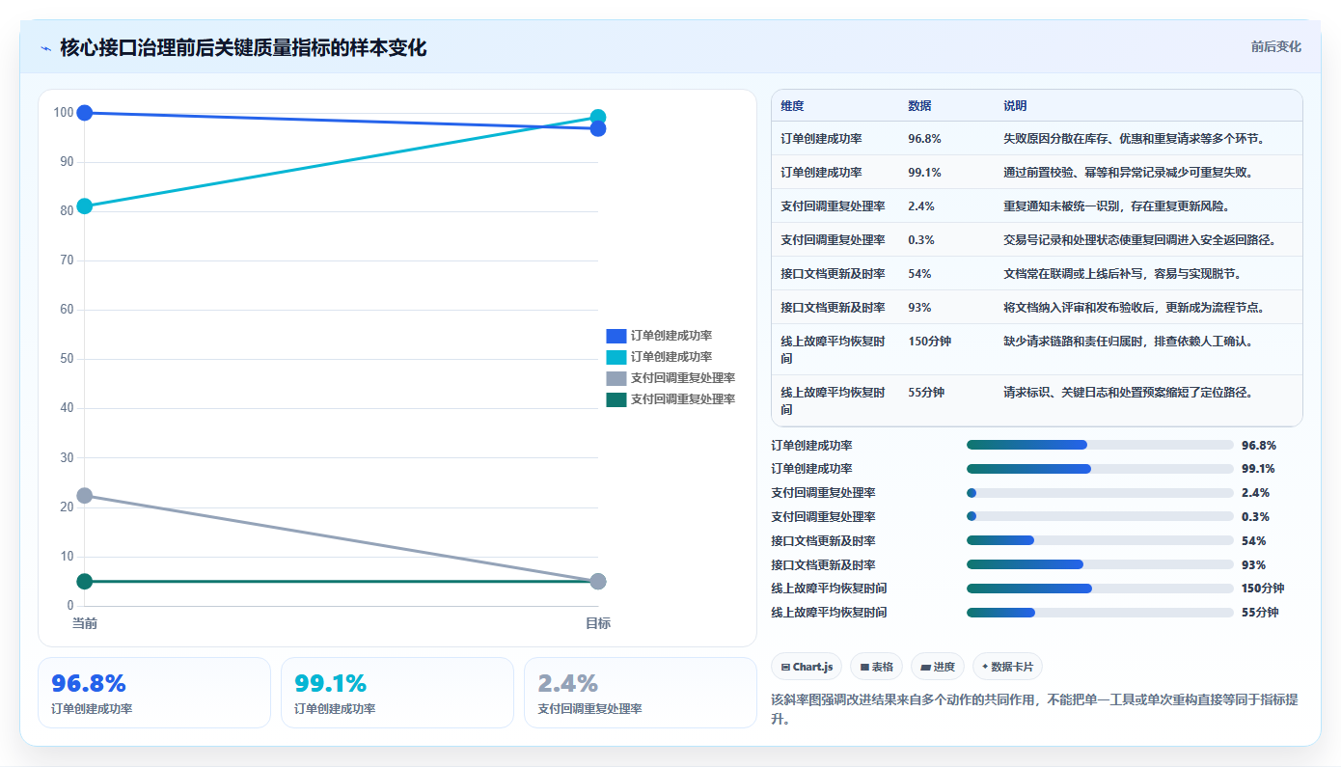Click the grey data point near 22 on 当前
Viewport: 1341px width, 767px height.
pos(85,495)
